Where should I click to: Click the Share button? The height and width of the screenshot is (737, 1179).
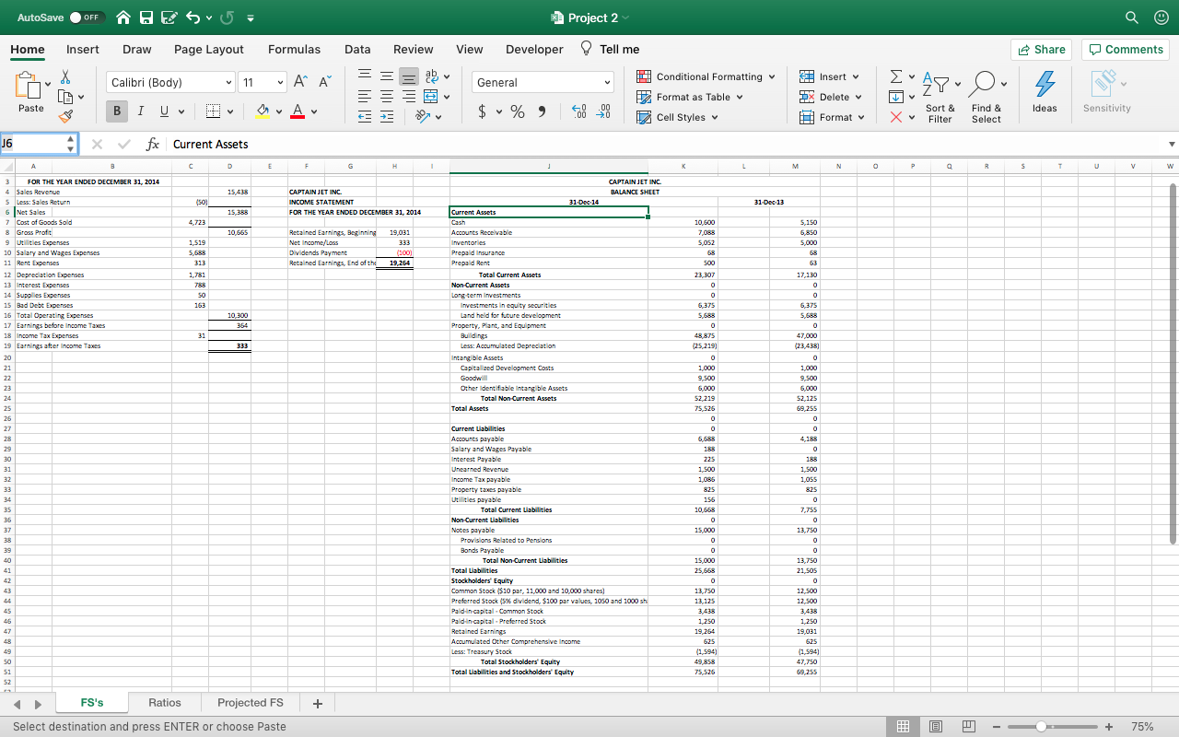pos(1041,50)
